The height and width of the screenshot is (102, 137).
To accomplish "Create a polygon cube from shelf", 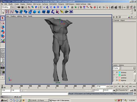I will (x=44, y=12).
